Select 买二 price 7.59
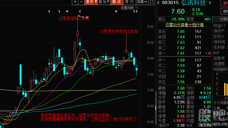 181,66
